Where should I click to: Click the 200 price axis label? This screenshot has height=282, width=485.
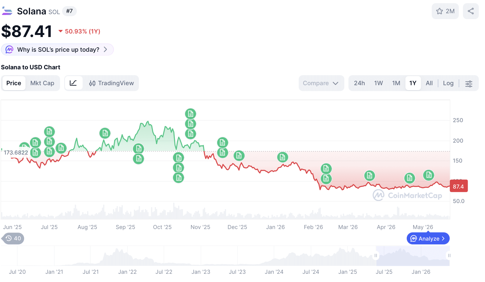click(x=458, y=141)
